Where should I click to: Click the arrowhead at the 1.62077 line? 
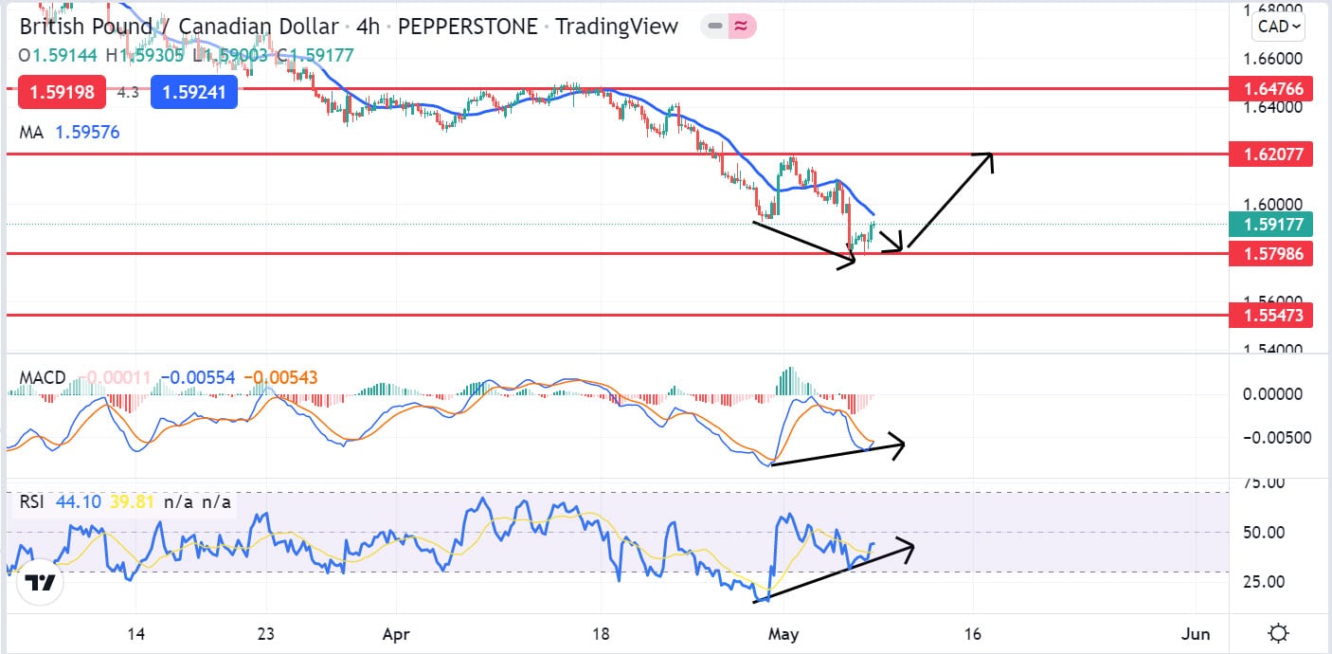click(x=988, y=156)
